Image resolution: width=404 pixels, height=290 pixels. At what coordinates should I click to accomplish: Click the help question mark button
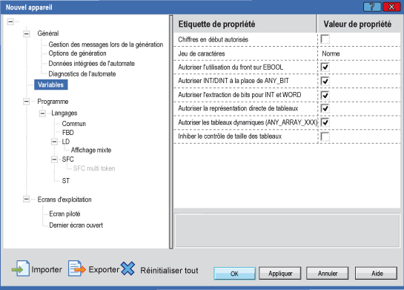click(372, 7)
